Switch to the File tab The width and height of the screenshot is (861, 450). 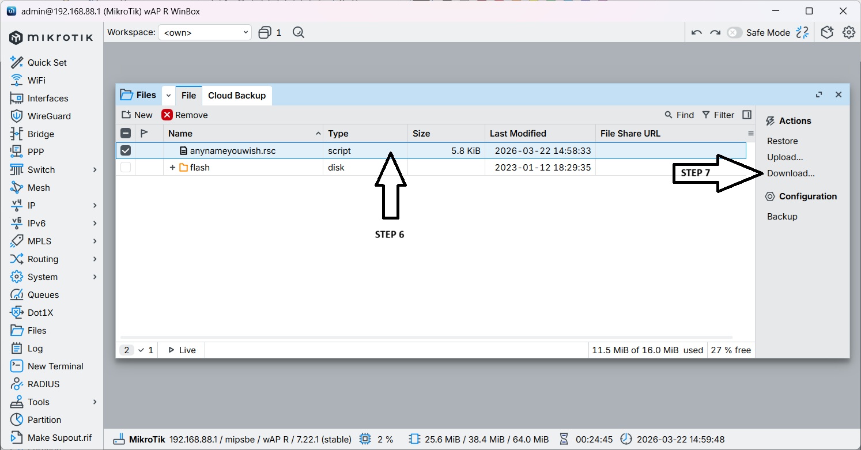point(188,95)
